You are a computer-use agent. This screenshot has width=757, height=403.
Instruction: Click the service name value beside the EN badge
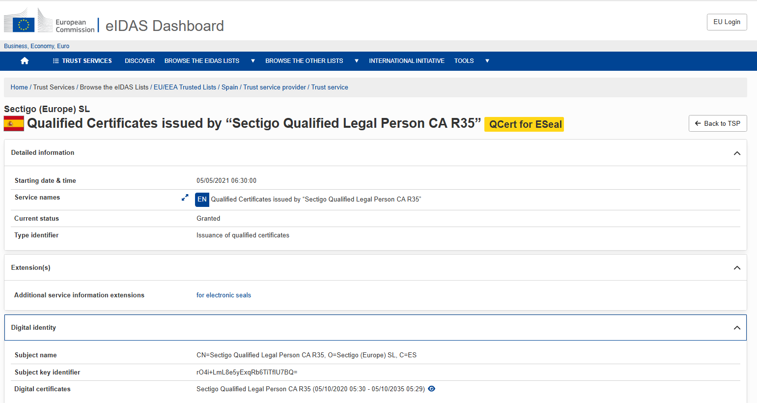coord(316,200)
